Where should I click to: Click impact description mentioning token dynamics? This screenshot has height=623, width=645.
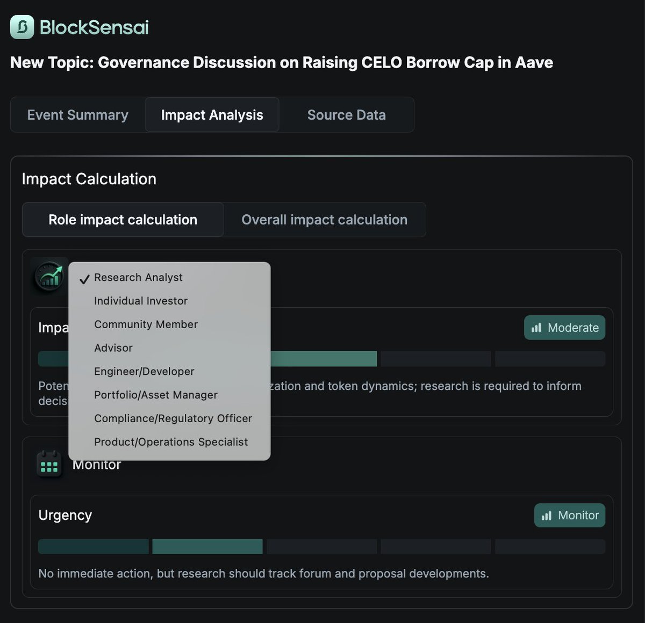click(x=310, y=393)
